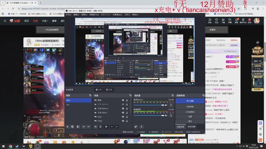Open scene filters icon in scenes toolbar
The image size is (266, 149).
click(78, 127)
